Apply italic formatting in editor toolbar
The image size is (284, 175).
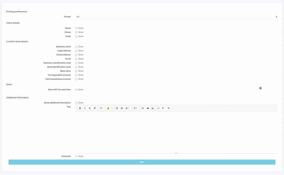(x=85, y=108)
